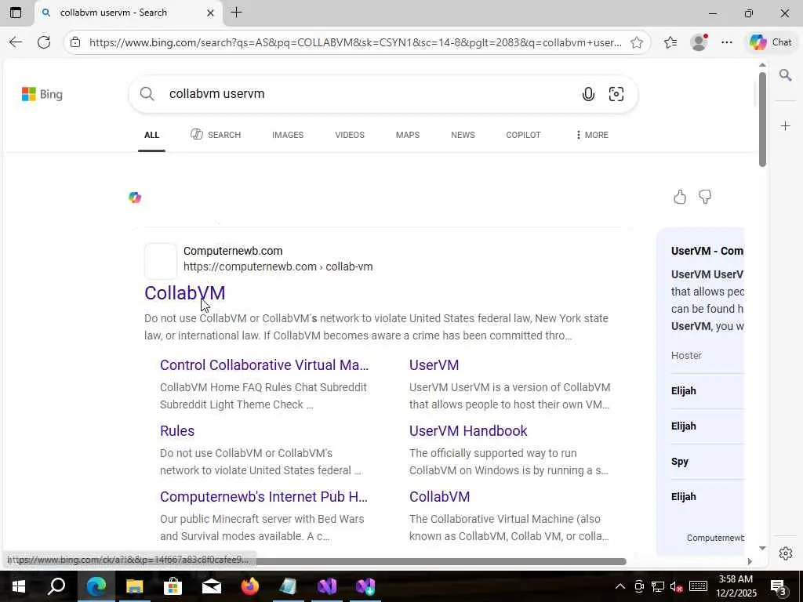
Task: Open the Favorites list icon
Action: [x=670, y=42]
